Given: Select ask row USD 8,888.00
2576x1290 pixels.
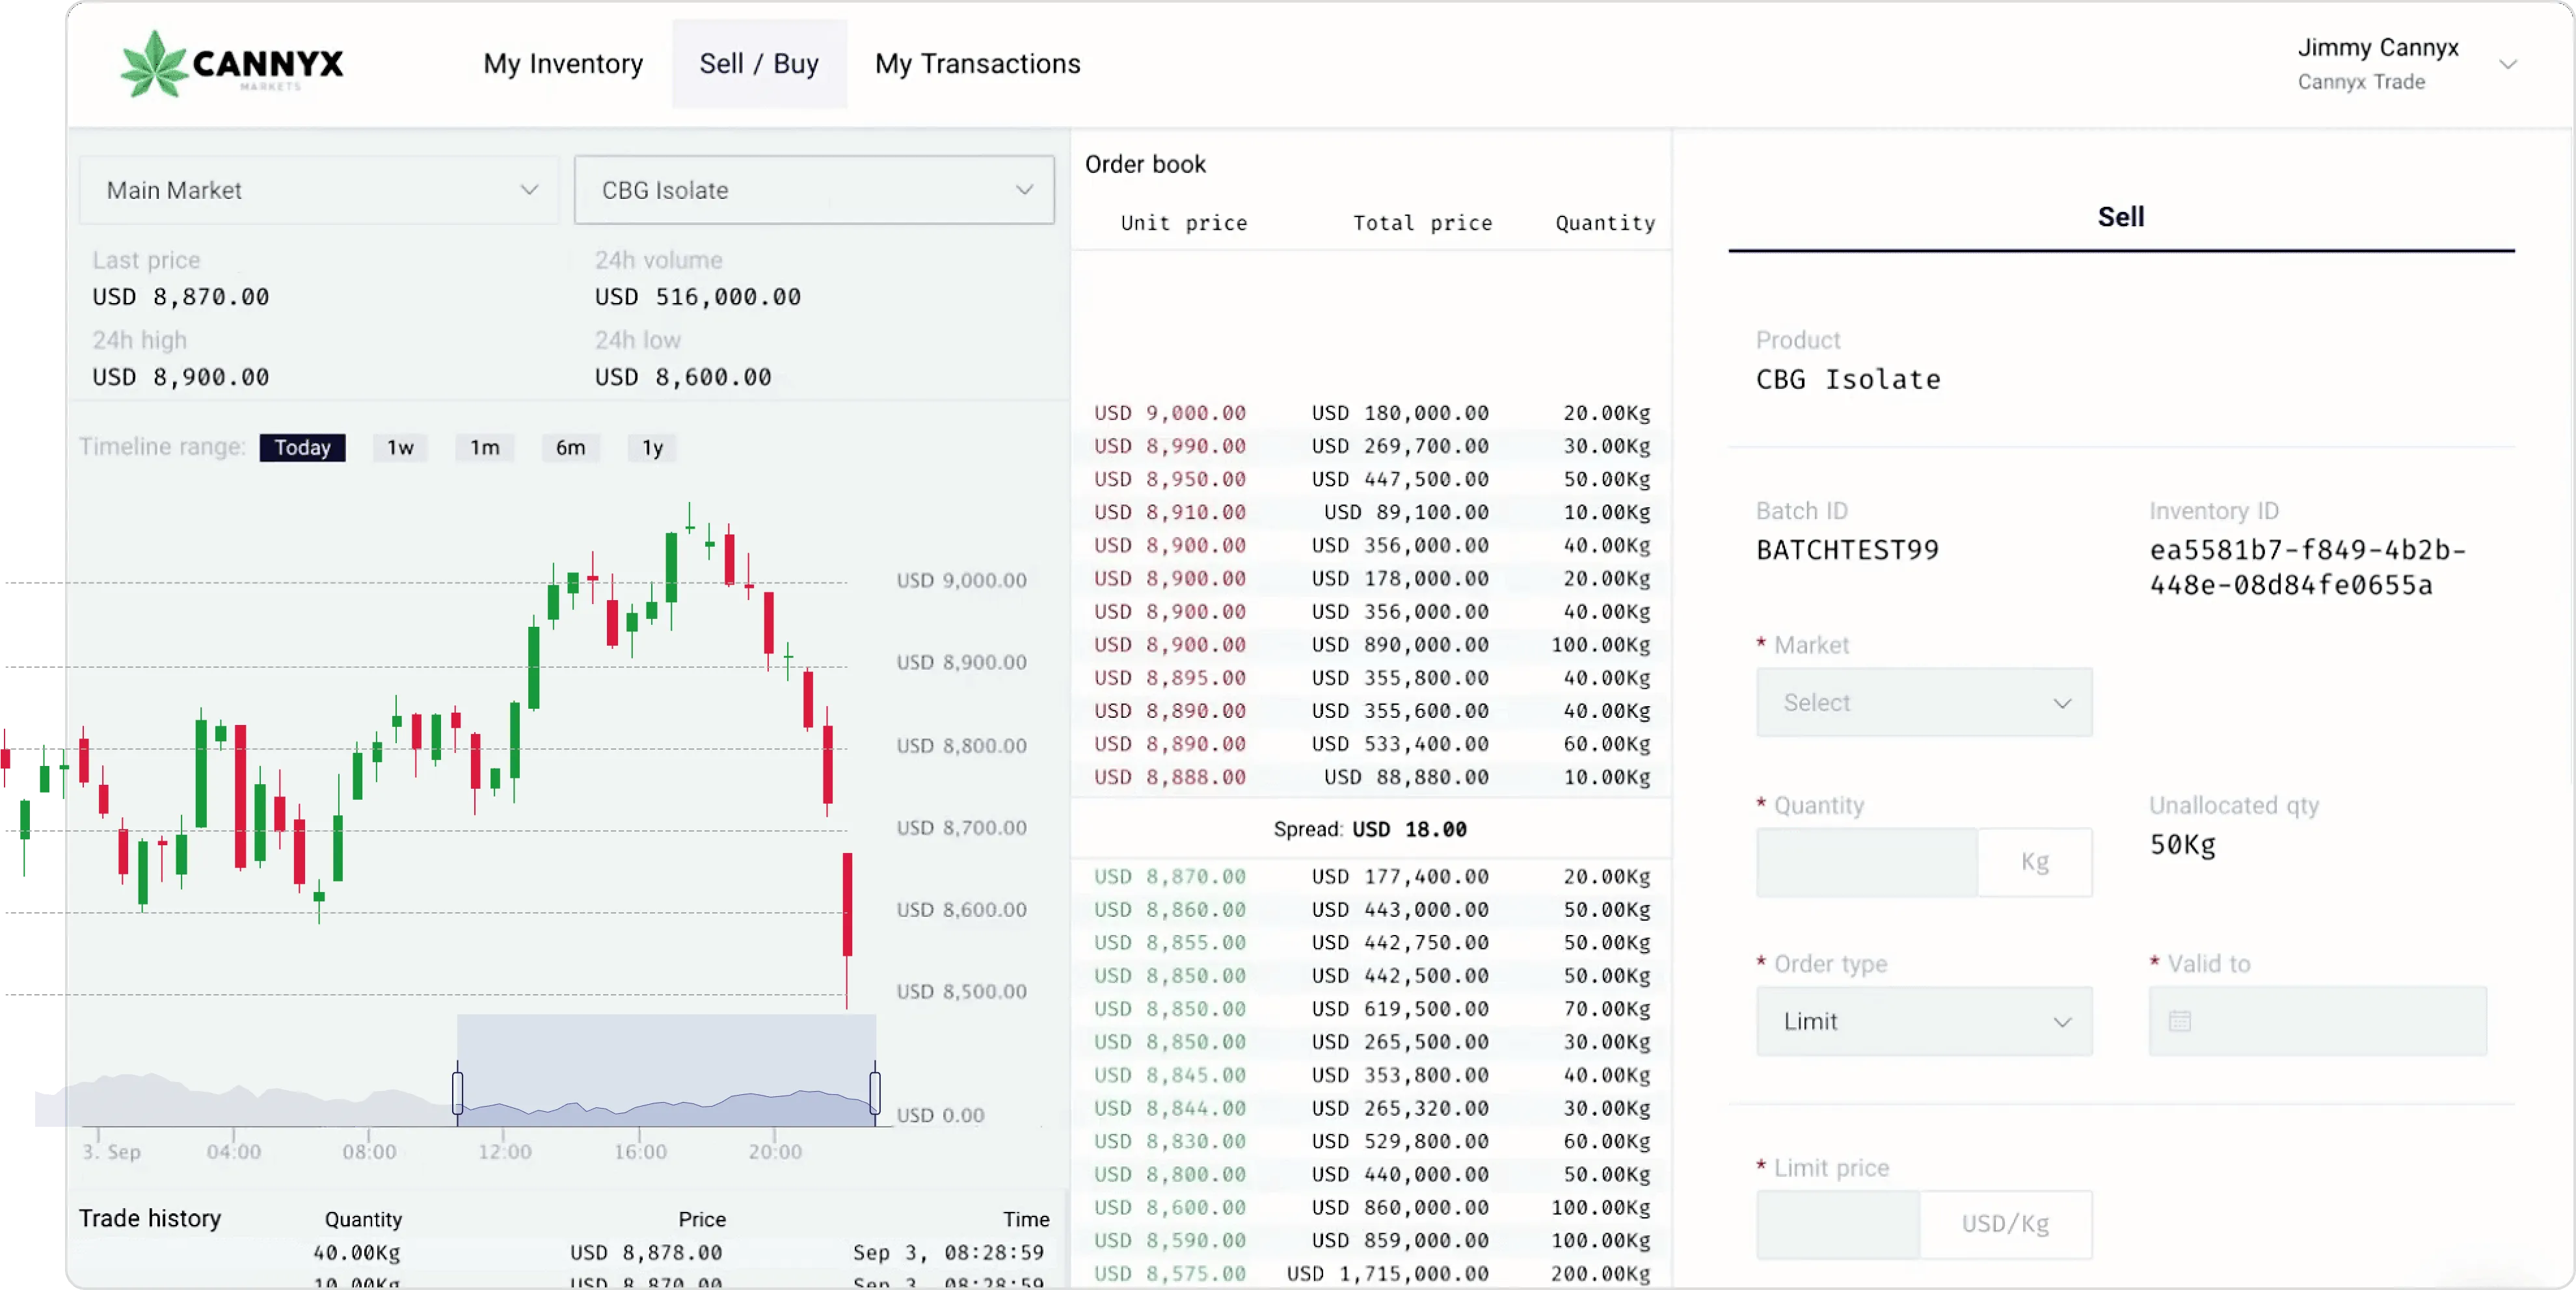Looking at the screenshot, I should [x=1371, y=776].
